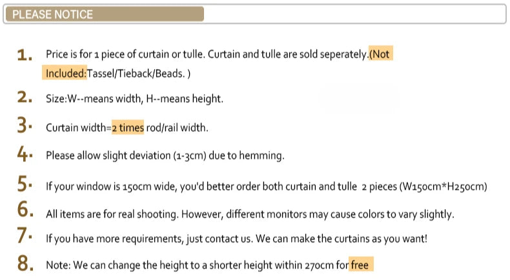Click the PLEASE NOTICE header banner
This screenshot has height=280, width=510.
point(105,14)
